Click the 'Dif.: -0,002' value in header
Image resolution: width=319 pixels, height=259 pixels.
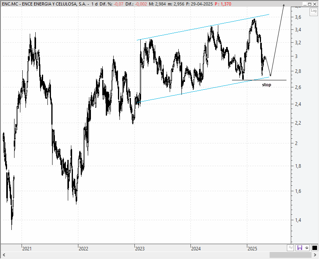pos(136,4)
